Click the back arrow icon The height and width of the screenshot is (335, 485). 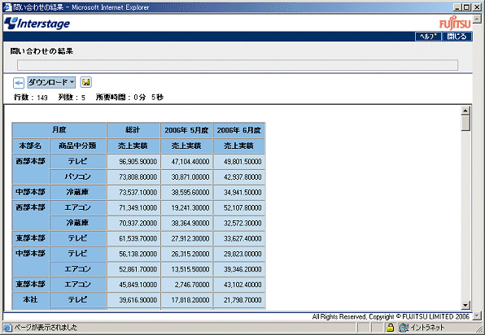[19, 83]
